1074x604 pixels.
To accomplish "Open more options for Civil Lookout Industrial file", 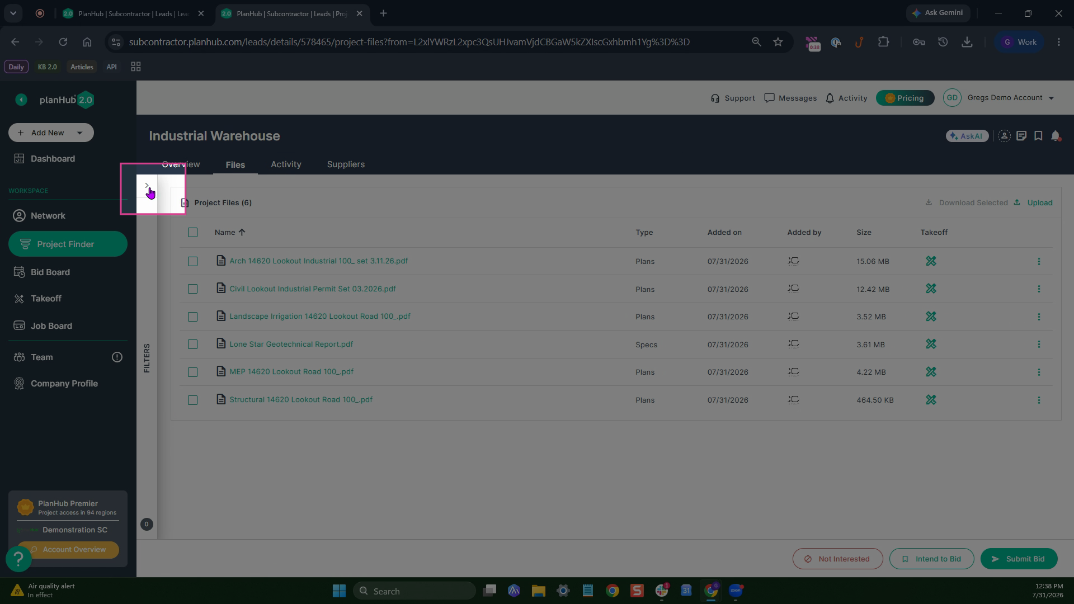I will pos(1039,289).
